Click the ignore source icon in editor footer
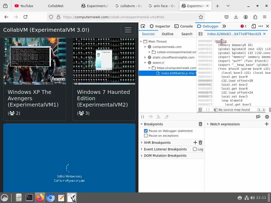Viewport: 271px width, 203px height. (200, 110)
